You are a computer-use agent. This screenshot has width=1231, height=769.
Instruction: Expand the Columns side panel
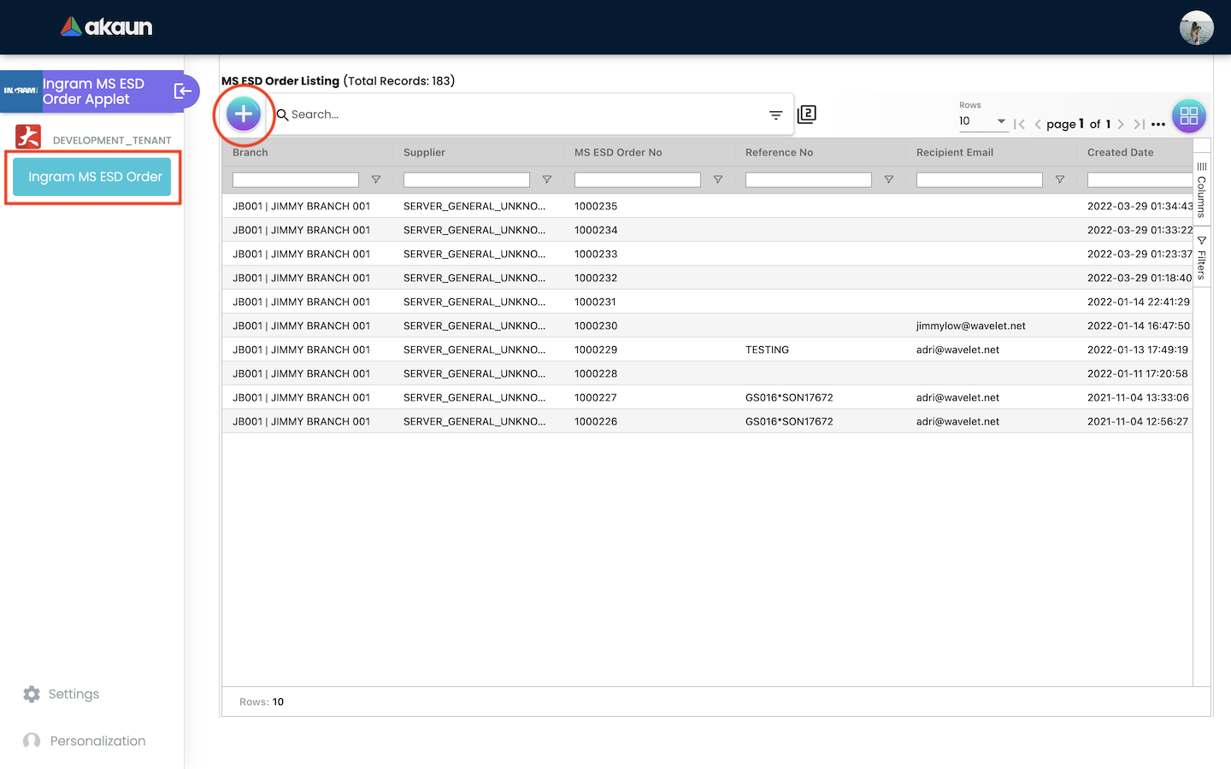coord(1201,190)
